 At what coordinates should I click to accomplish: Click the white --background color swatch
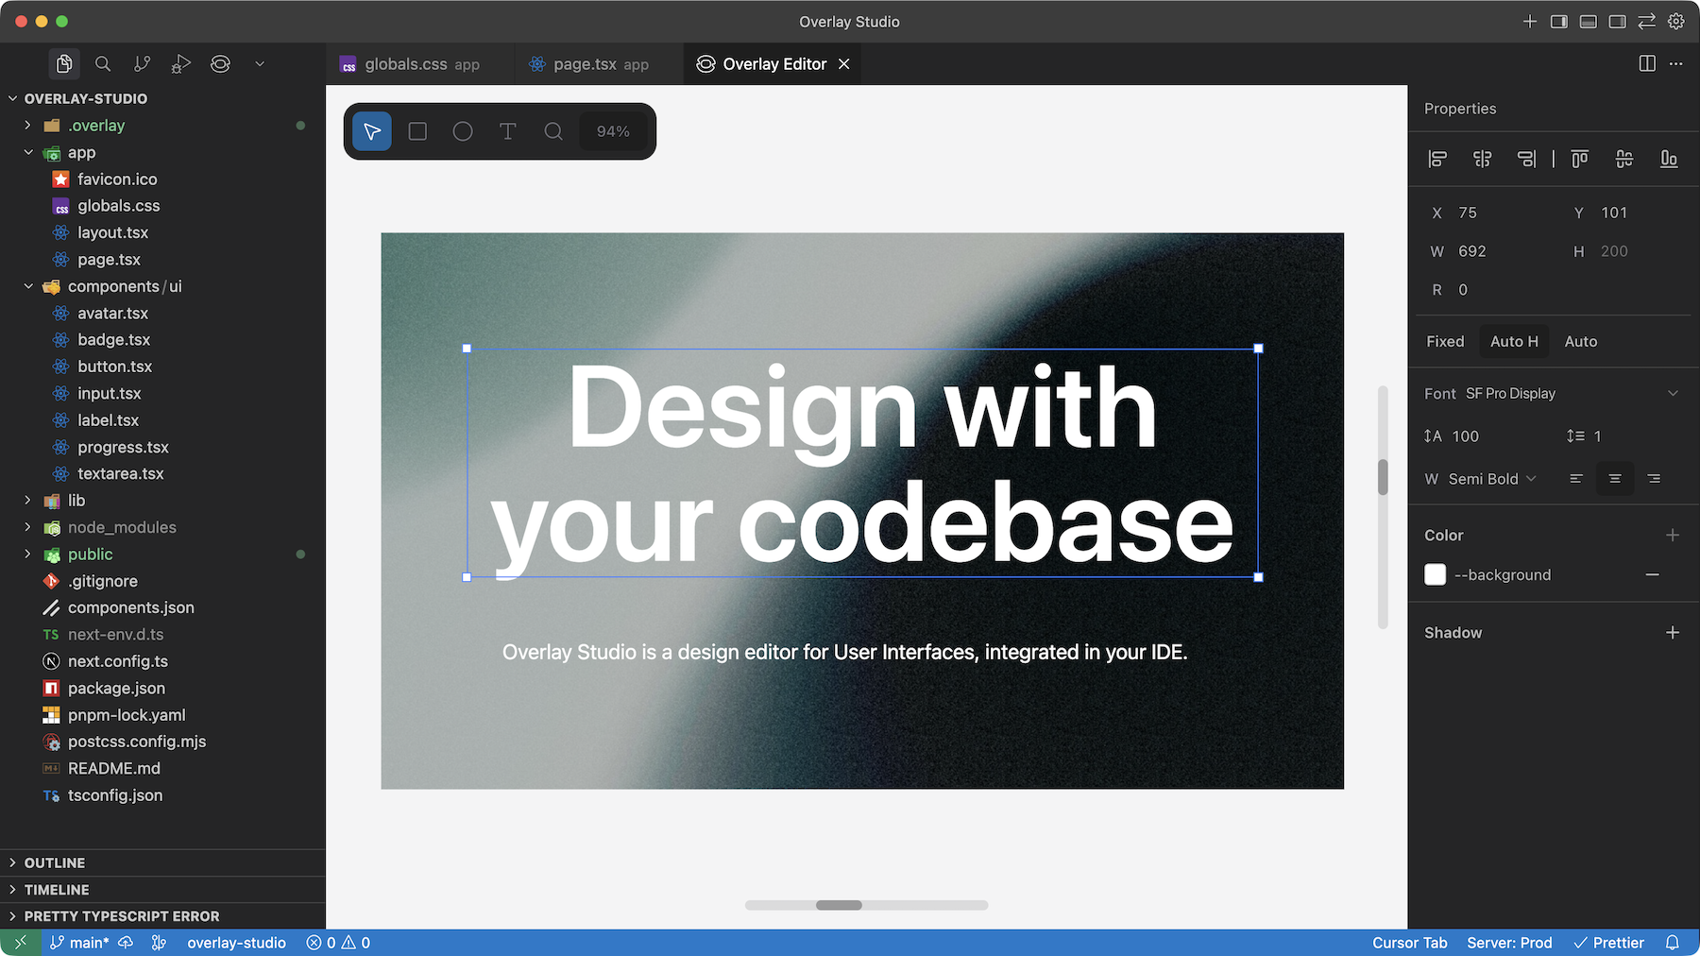pos(1435,574)
